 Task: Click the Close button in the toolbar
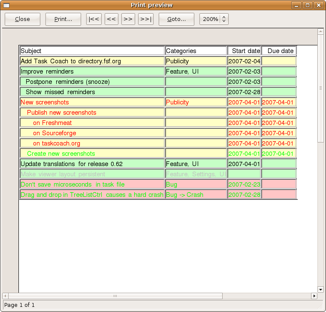[x=22, y=19]
